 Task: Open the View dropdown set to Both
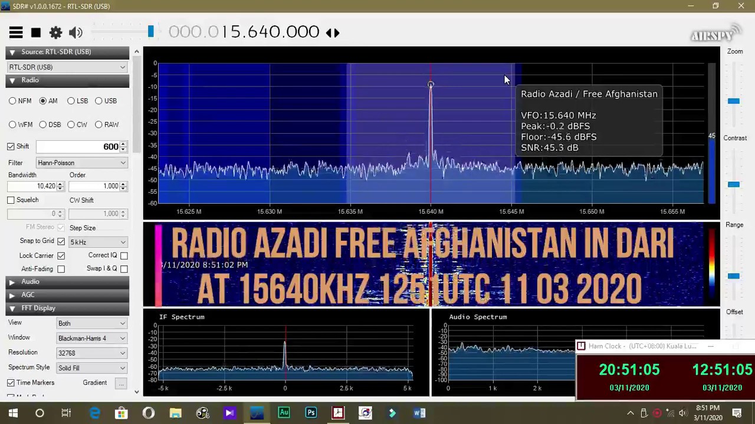click(91, 323)
